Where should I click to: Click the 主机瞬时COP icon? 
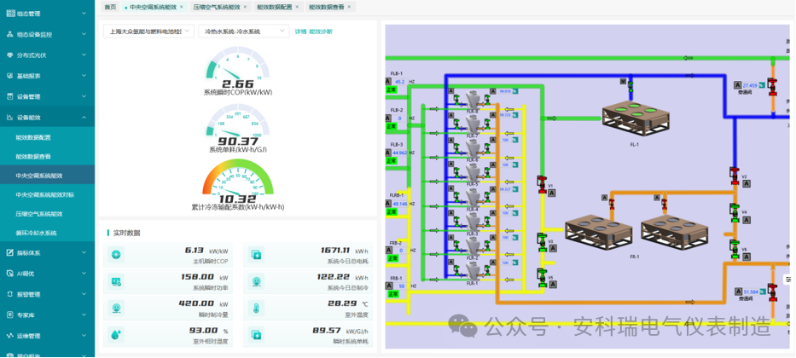pyautogui.click(x=117, y=255)
